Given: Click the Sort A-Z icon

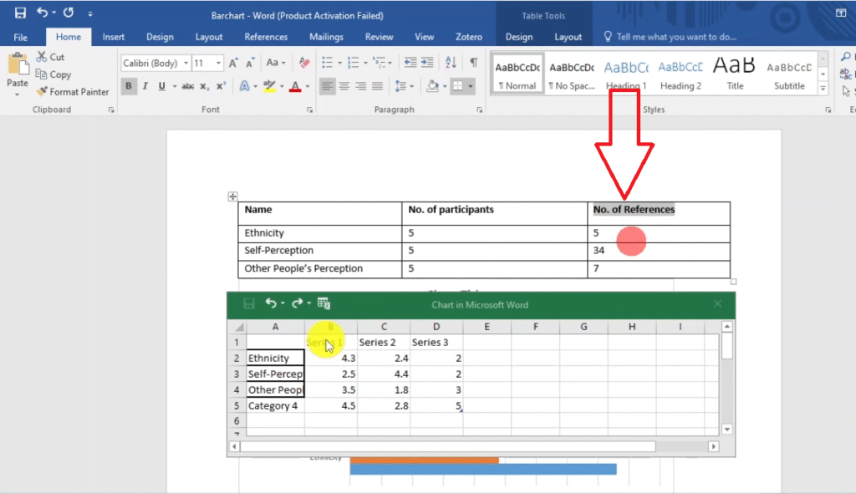Looking at the screenshot, I should pos(452,64).
